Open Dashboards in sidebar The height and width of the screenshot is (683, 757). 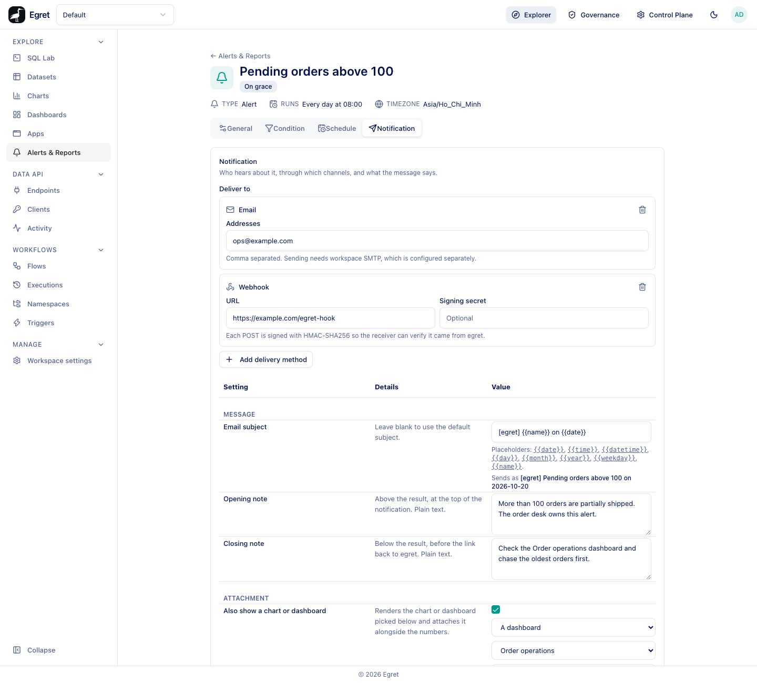click(x=59, y=115)
